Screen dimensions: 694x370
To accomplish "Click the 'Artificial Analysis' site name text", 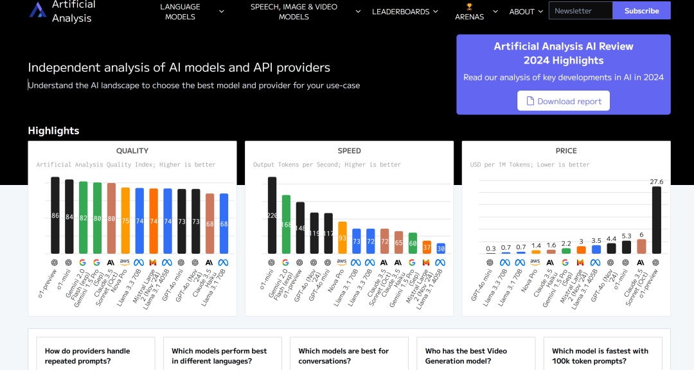I will [73, 12].
